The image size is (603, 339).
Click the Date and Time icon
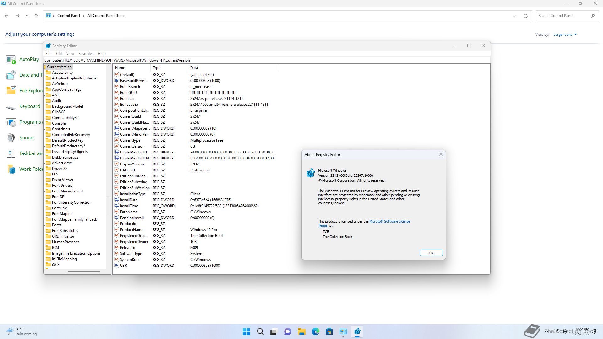[x=11, y=75]
